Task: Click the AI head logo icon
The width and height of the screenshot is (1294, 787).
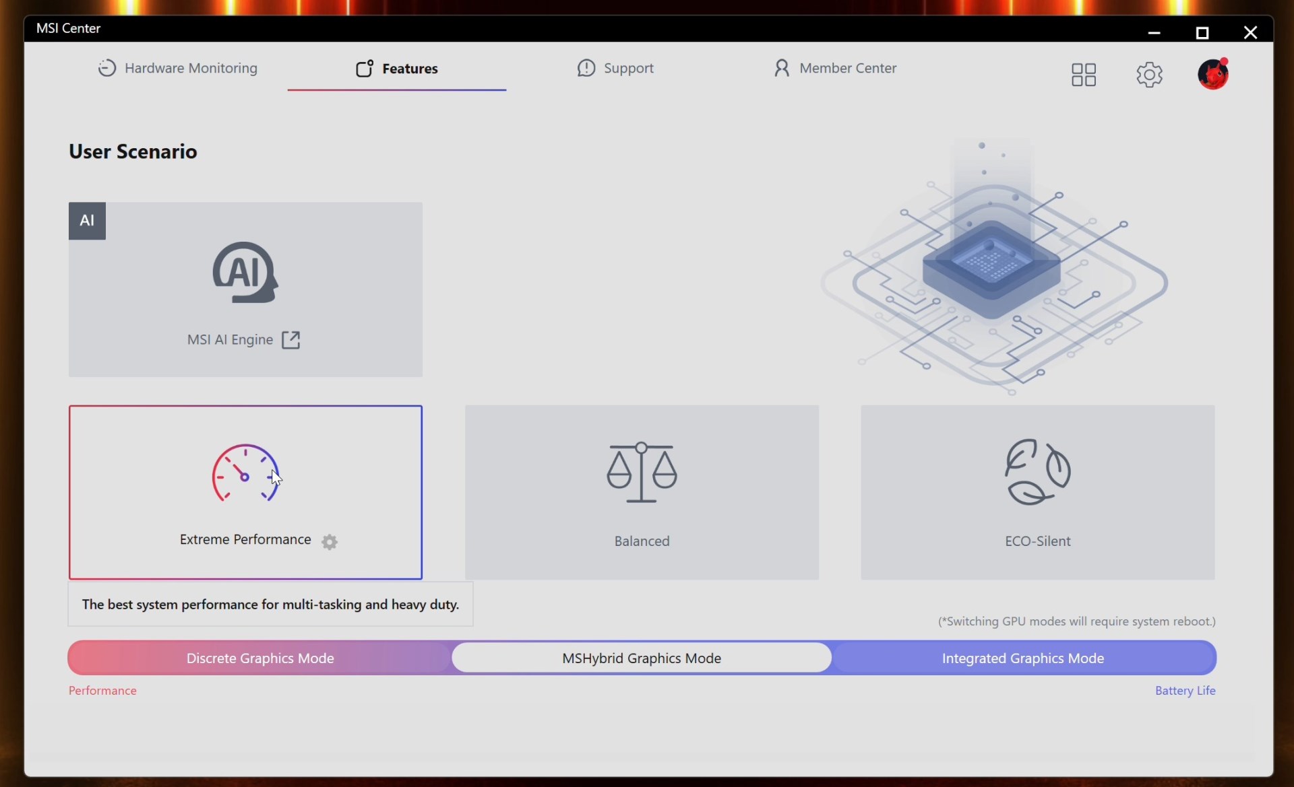Action: (x=245, y=273)
